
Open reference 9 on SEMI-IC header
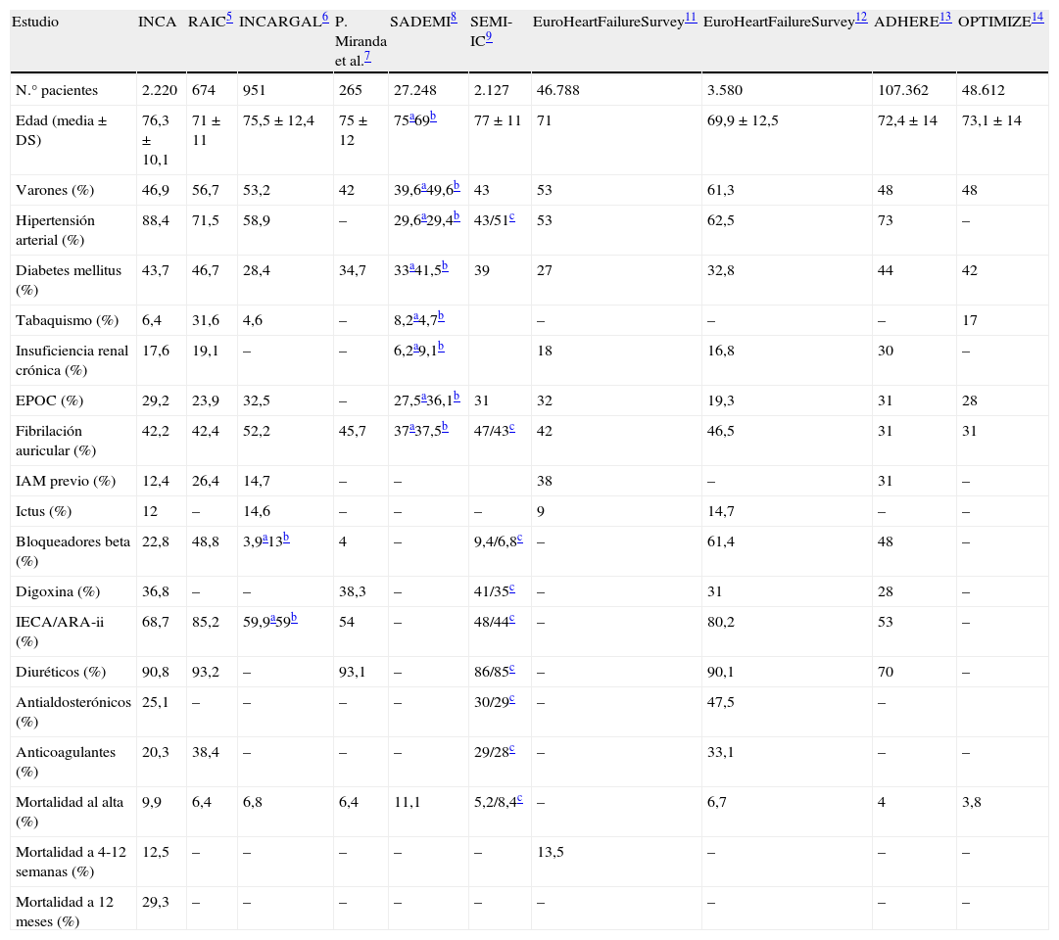coord(489,39)
